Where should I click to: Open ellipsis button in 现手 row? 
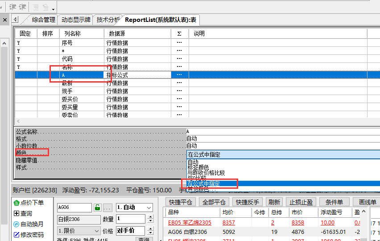coord(179,91)
